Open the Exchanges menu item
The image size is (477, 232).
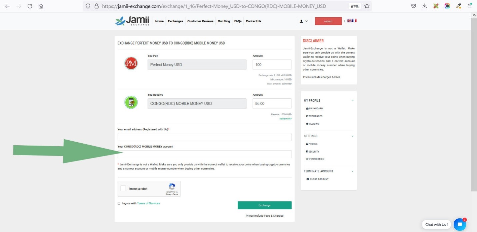pyautogui.click(x=176, y=21)
